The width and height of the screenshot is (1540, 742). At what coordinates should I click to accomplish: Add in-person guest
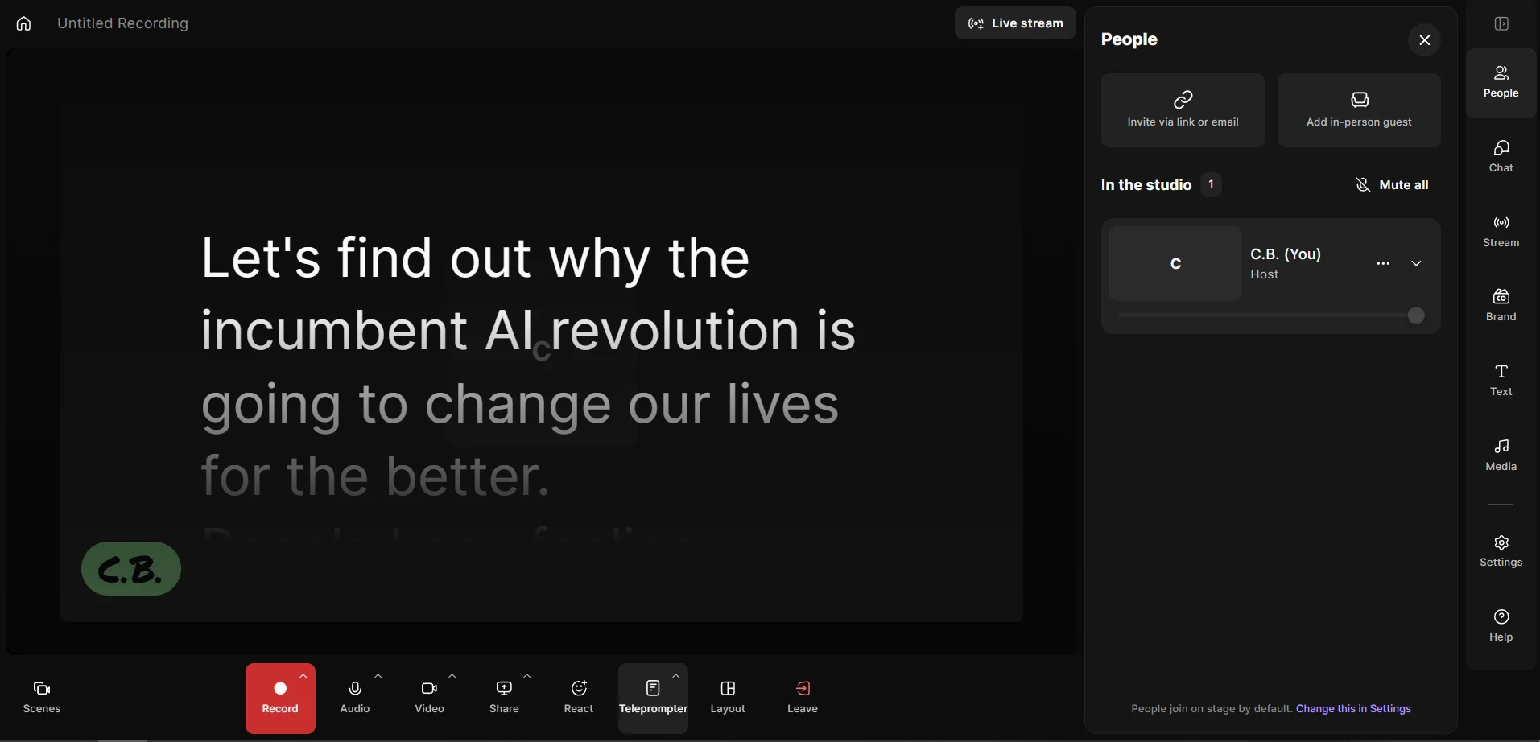click(1359, 110)
